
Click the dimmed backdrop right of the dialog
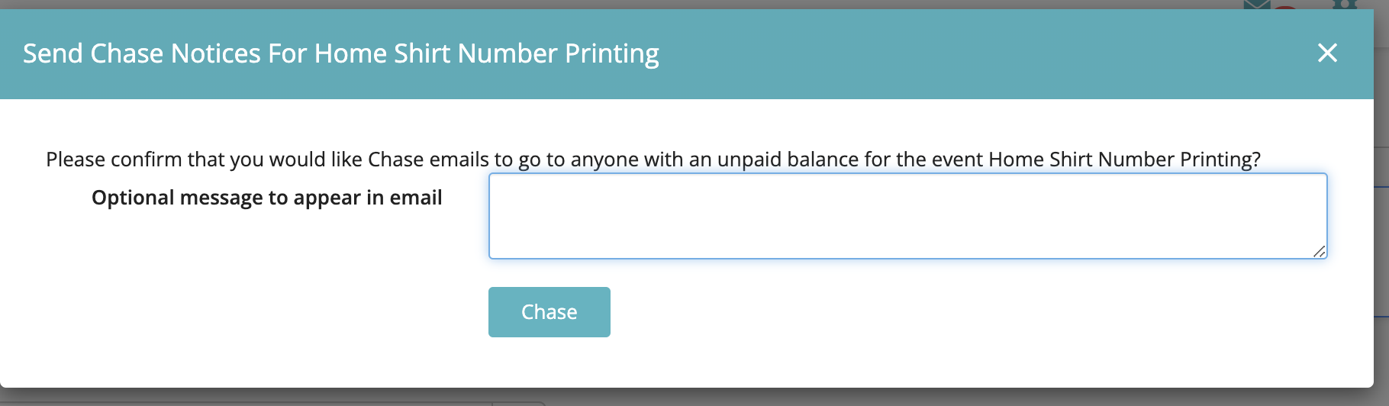tap(1381, 229)
